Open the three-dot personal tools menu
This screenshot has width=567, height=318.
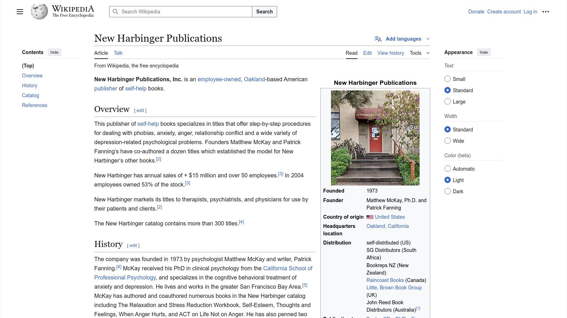pos(546,12)
